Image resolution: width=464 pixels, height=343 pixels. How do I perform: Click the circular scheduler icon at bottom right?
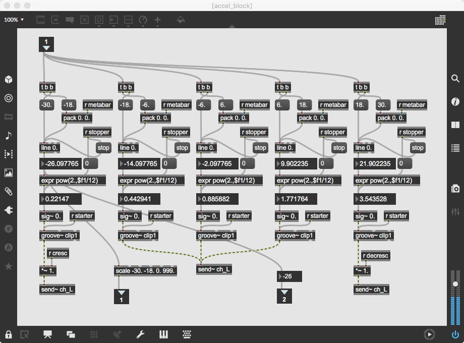pyautogui.click(x=429, y=334)
